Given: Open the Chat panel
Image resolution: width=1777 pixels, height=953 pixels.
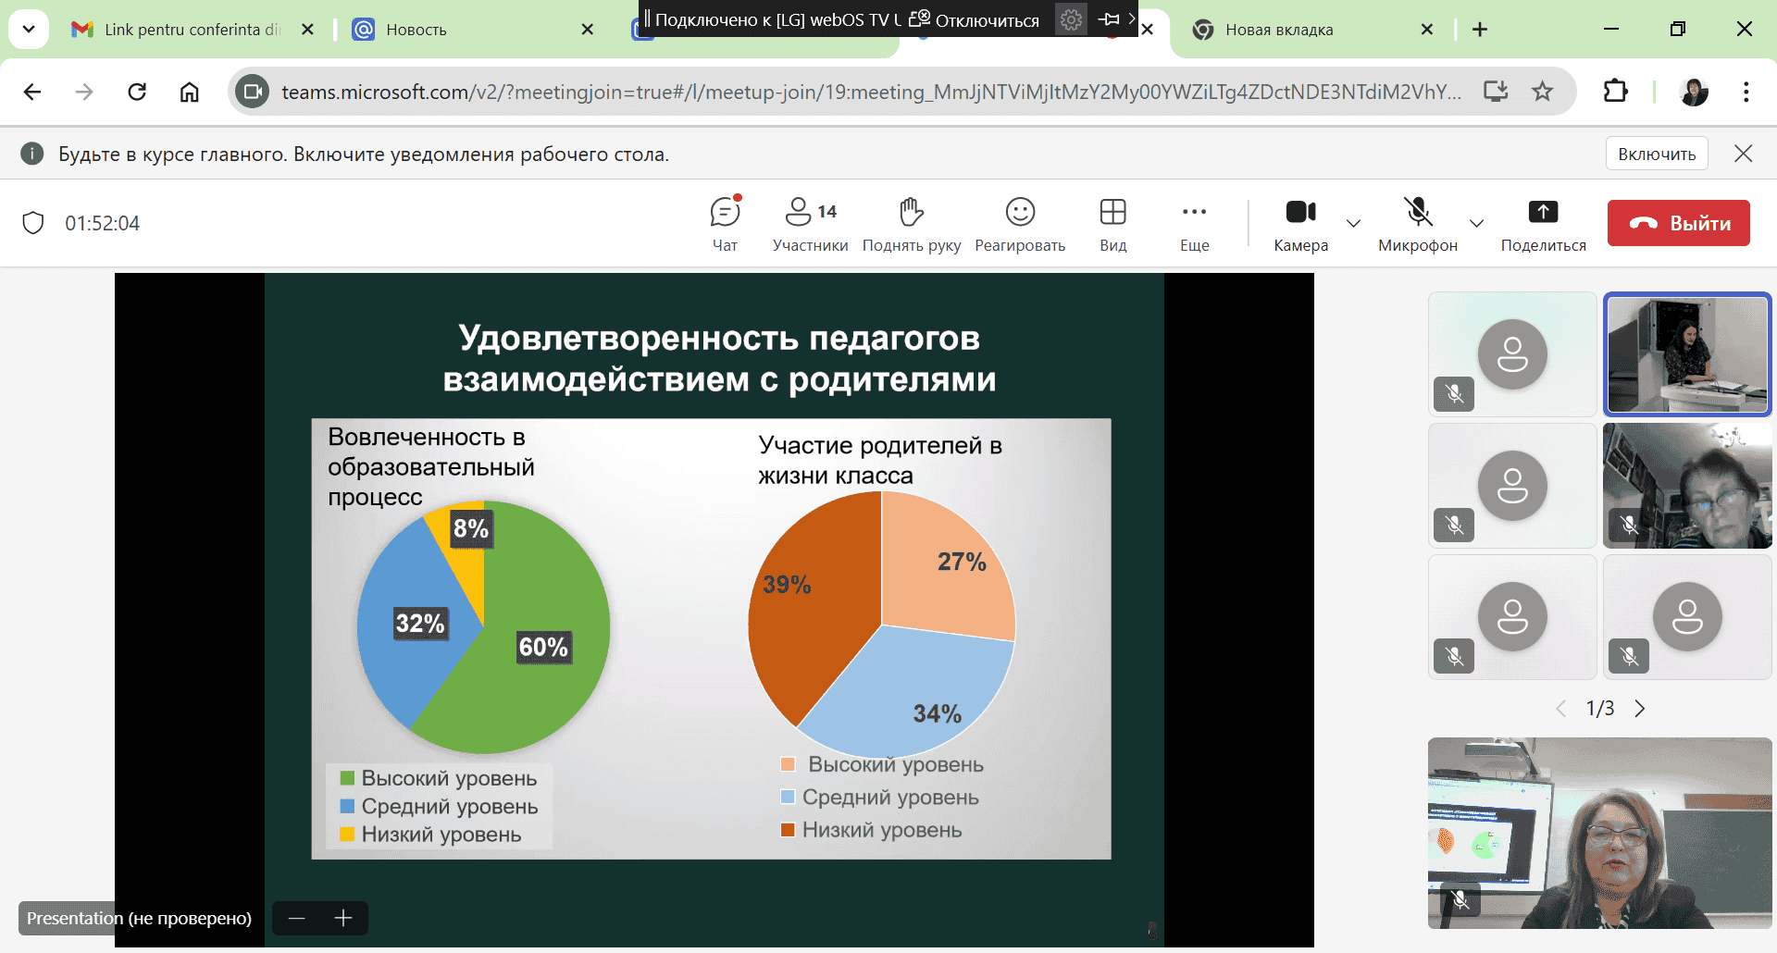Looking at the screenshot, I should click(x=725, y=223).
